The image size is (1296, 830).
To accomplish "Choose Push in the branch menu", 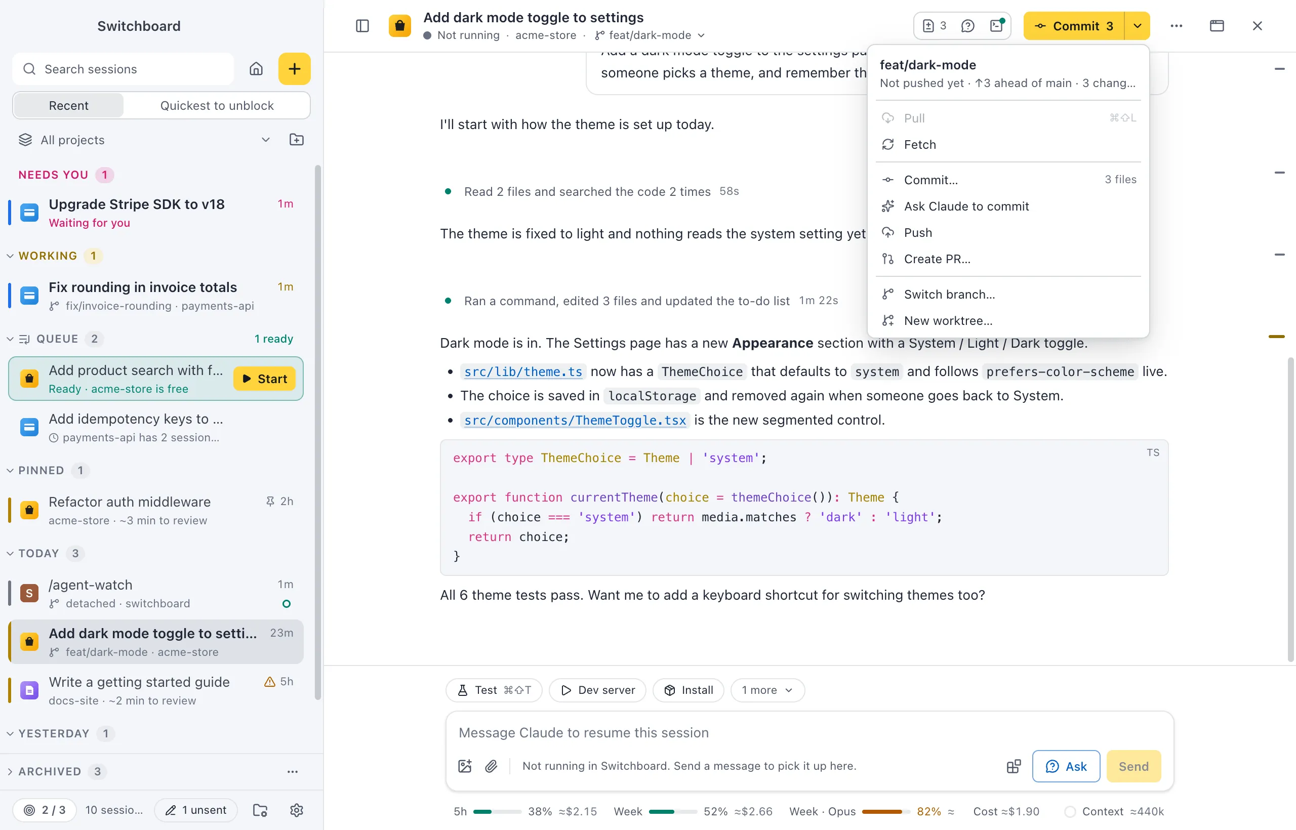I will click(x=1008, y=233).
